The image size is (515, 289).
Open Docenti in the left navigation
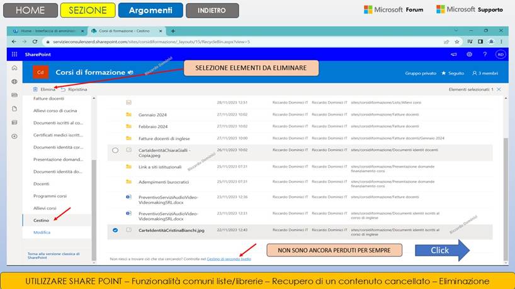coord(42,184)
